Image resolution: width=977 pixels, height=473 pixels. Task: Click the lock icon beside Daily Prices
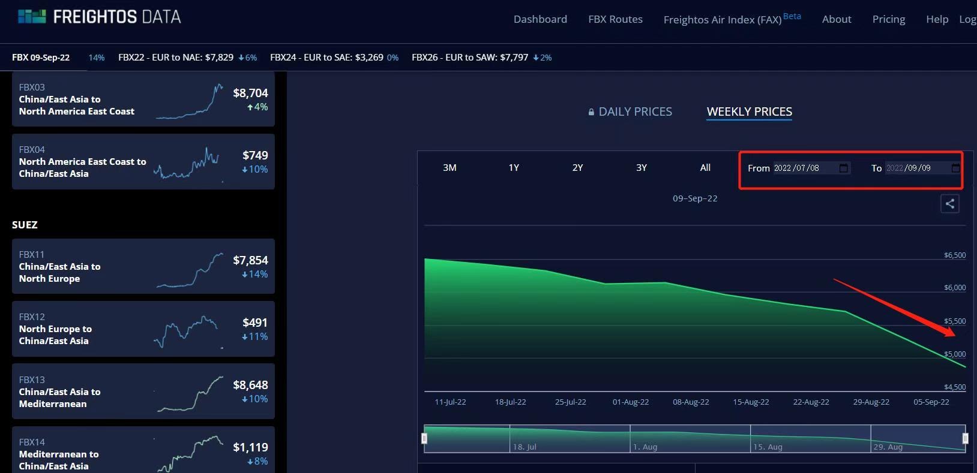coord(591,112)
